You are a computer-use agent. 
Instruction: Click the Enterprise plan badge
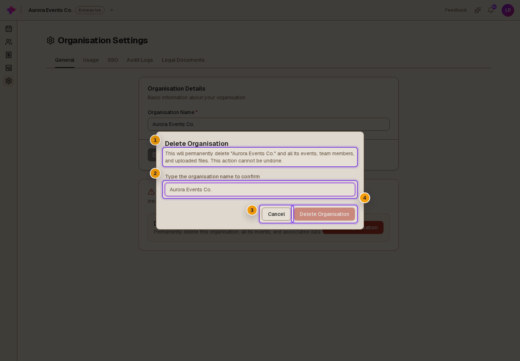tap(90, 10)
